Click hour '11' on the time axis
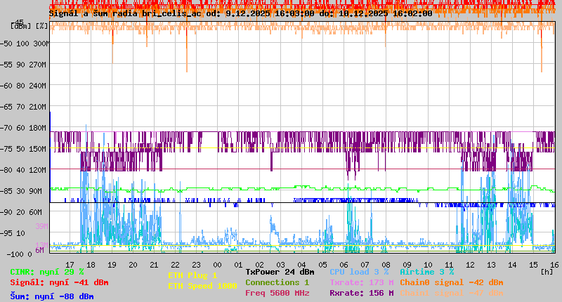This screenshot has width=562, height=302. 449,265
